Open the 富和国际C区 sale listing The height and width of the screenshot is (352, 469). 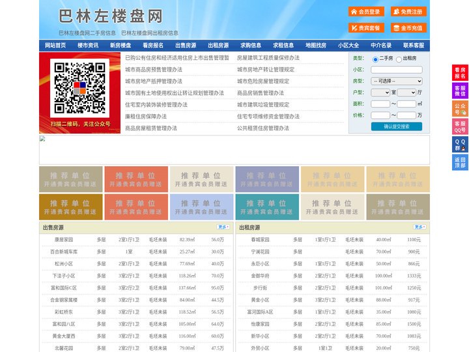64,288
